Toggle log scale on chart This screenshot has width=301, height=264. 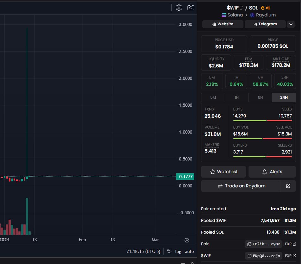click(178, 251)
